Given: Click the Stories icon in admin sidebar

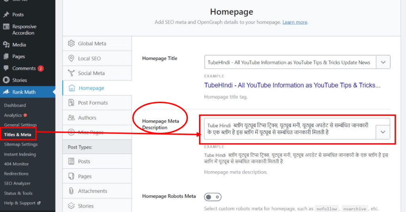Looking at the screenshot, I should click(x=6, y=80).
